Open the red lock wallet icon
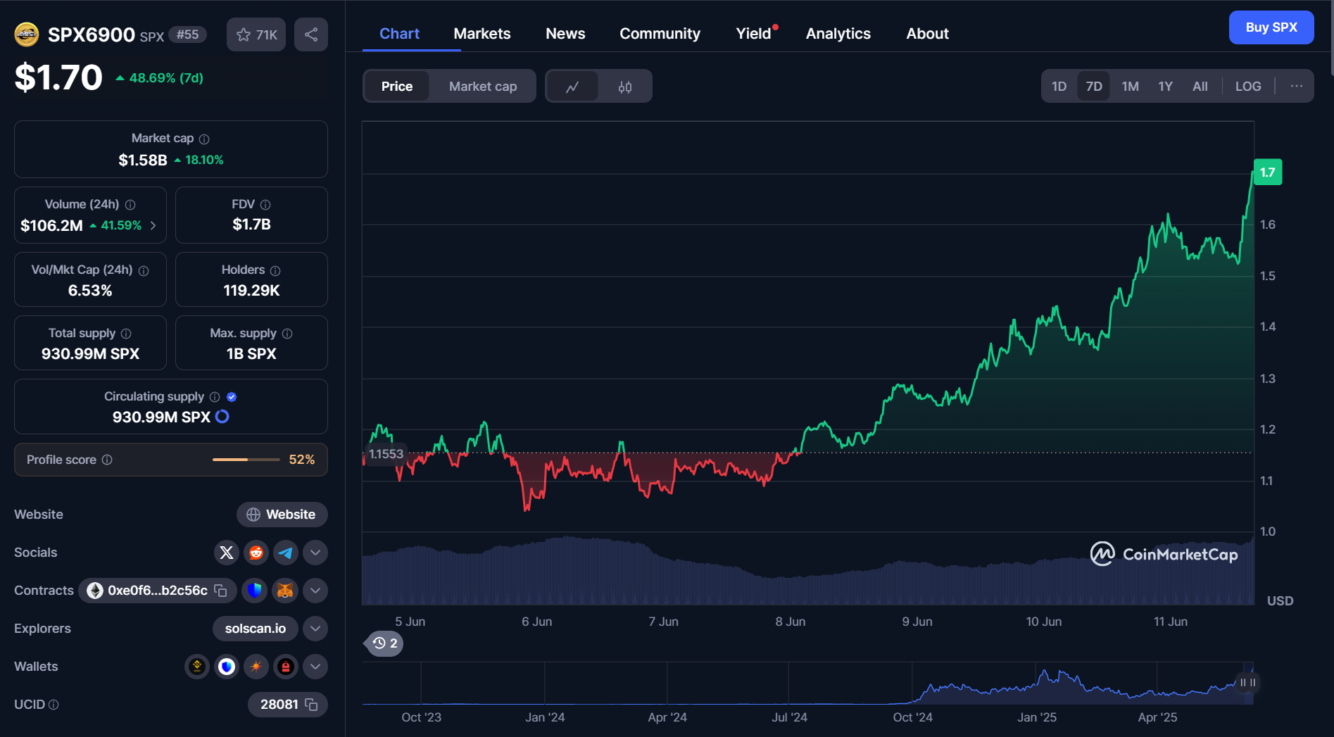The height and width of the screenshot is (737, 1334). point(286,666)
